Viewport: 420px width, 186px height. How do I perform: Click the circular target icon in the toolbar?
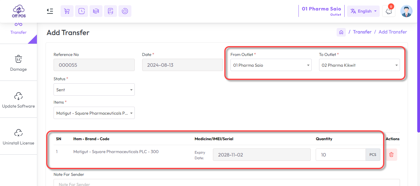click(x=125, y=11)
